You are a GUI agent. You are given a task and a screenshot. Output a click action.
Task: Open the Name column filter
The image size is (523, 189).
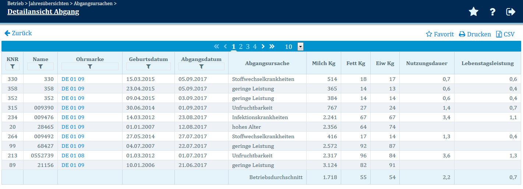(40, 67)
